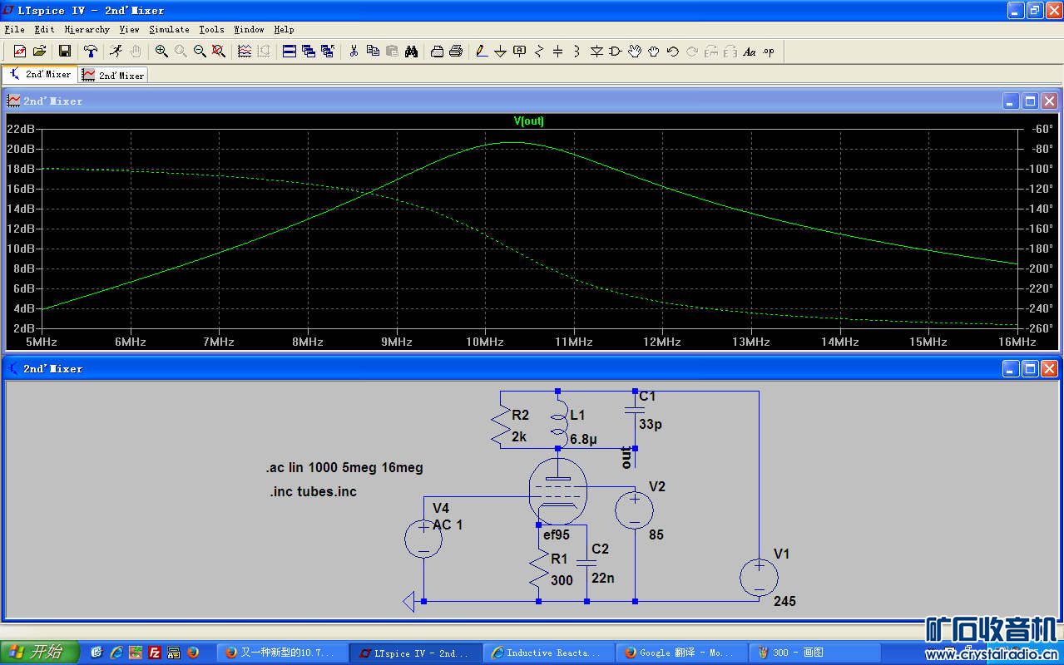The image size is (1064, 665).
Task: Click the New Schematic toolbar icon
Action: tap(19, 52)
